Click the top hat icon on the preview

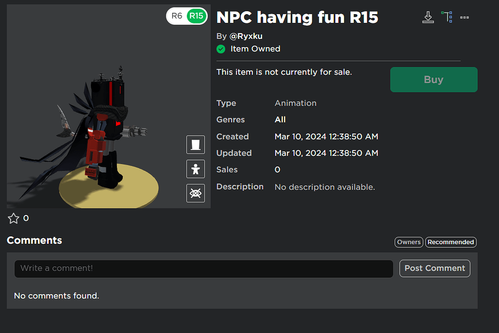click(x=195, y=145)
